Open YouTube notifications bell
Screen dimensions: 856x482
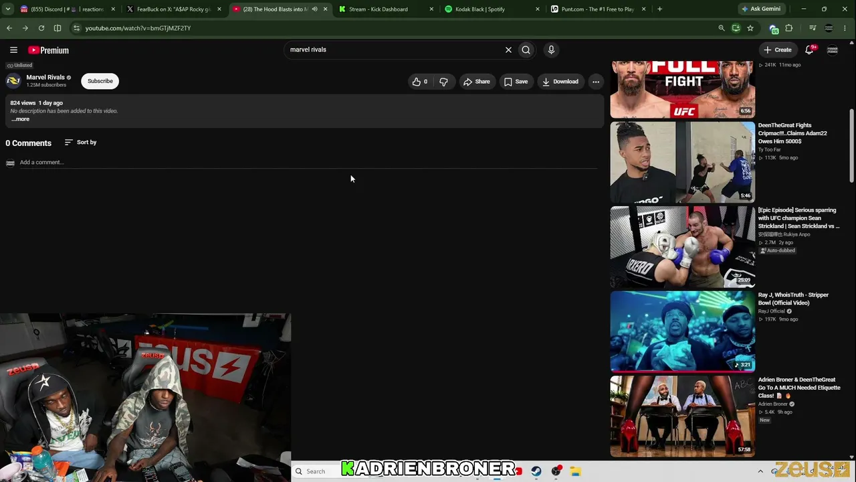tap(809, 50)
